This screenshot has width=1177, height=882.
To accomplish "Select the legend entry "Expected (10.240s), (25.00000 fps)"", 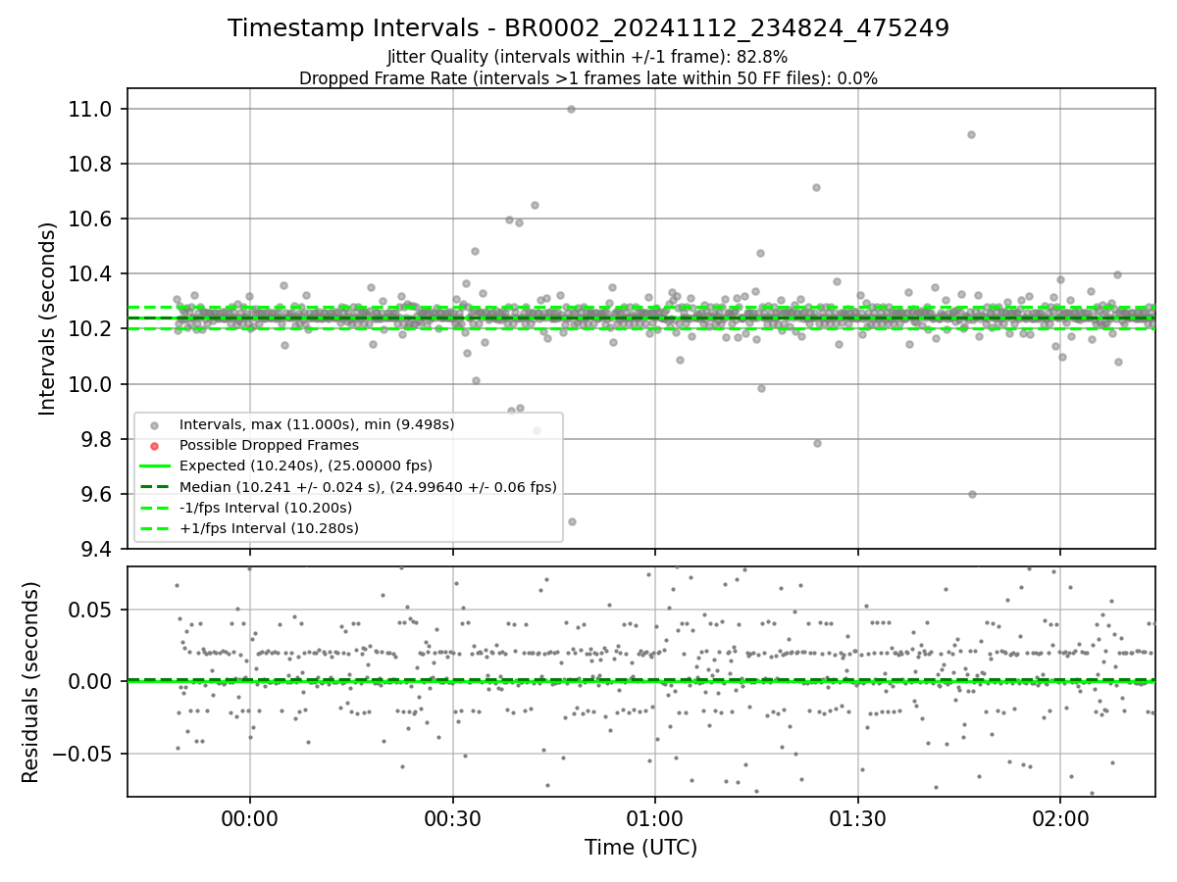I will [x=306, y=465].
